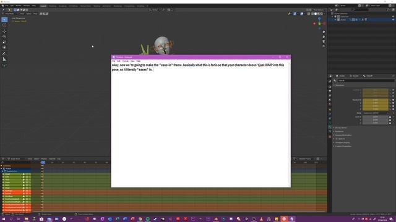The height and width of the screenshot is (222, 396).
Task: Open the Render properties tab icon
Action: [330, 86]
